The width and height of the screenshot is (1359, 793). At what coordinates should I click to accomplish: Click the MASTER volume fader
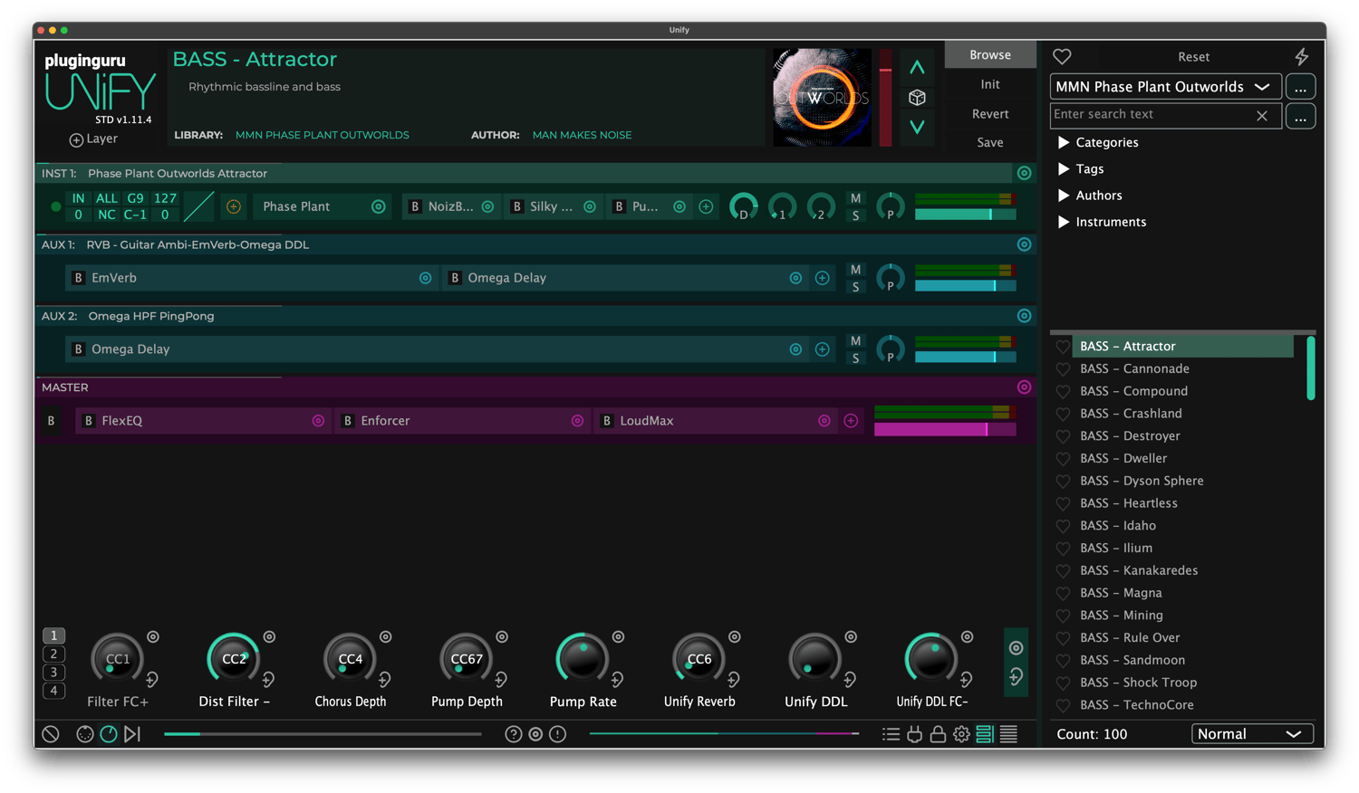tap(945, 429)
